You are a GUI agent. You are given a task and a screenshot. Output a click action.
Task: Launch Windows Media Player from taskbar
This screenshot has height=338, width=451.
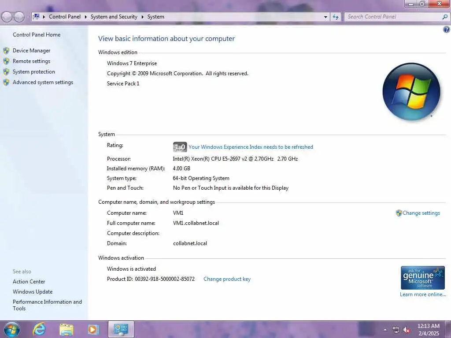[93, 330]
